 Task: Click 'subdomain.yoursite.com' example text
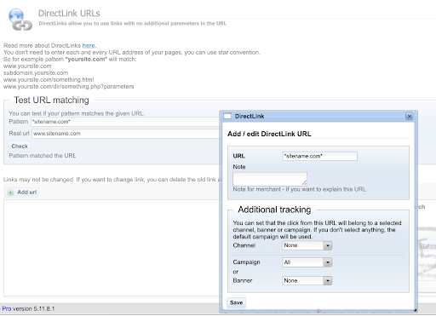36,73
